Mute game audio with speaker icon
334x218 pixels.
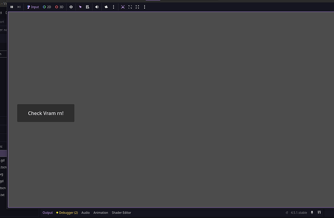coord(97,7)
